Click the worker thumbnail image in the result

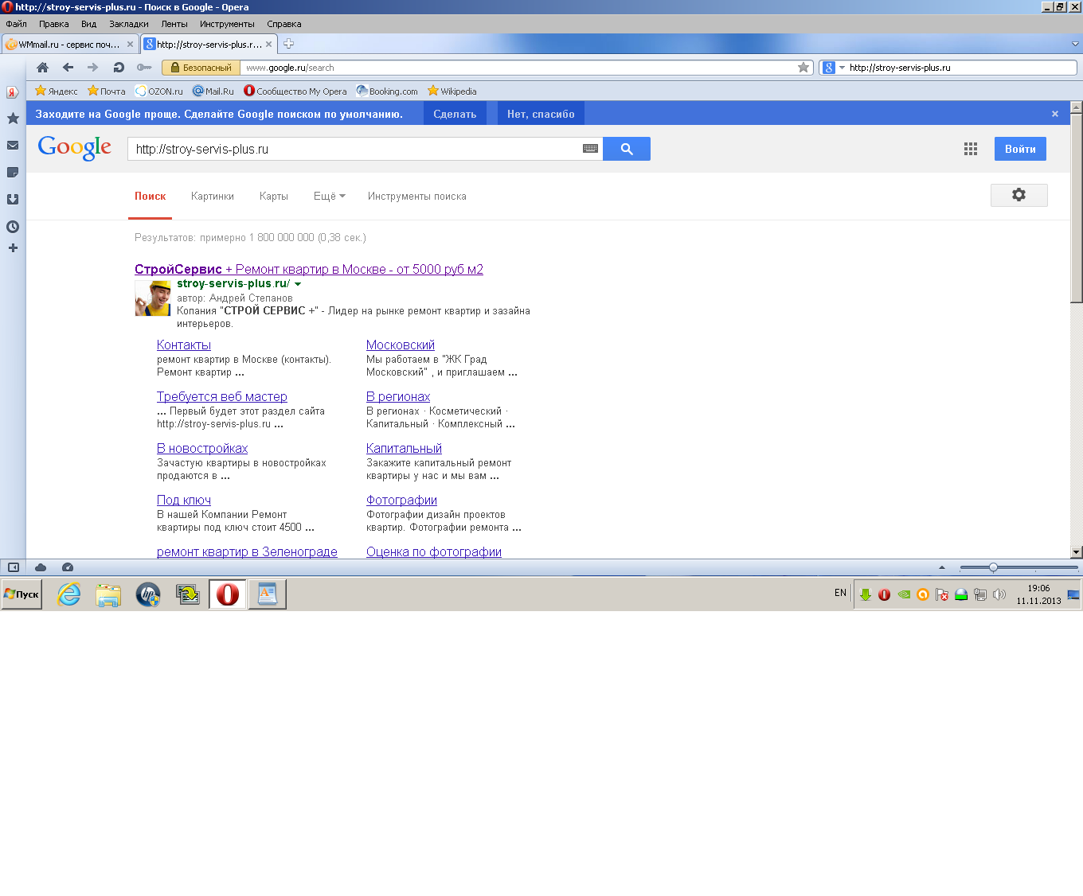pyautogui.click(x=153, y=298)
